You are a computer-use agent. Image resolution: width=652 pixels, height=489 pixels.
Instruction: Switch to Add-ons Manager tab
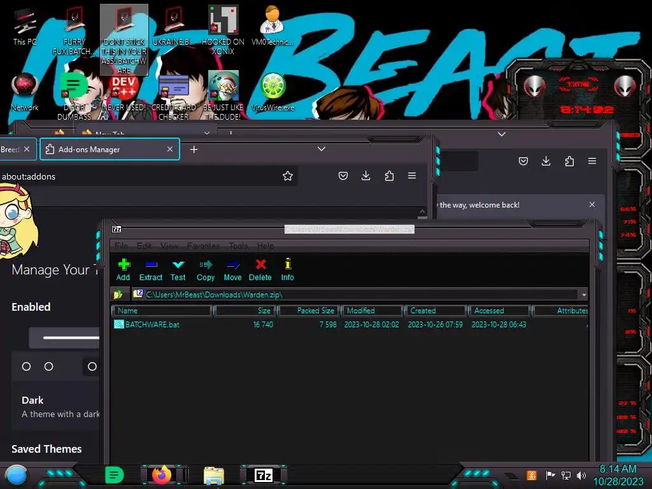pos(110,149)
